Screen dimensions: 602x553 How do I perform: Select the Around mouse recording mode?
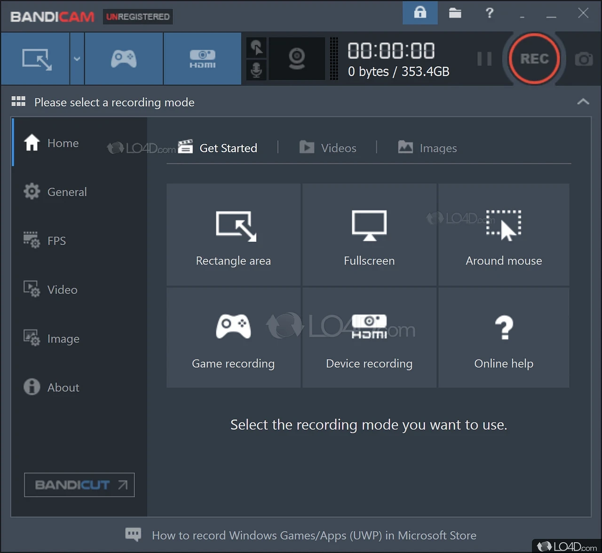click(503, 235)
